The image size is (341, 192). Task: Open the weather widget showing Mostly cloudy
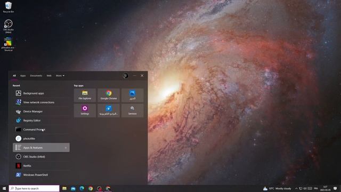click(277, 188)
